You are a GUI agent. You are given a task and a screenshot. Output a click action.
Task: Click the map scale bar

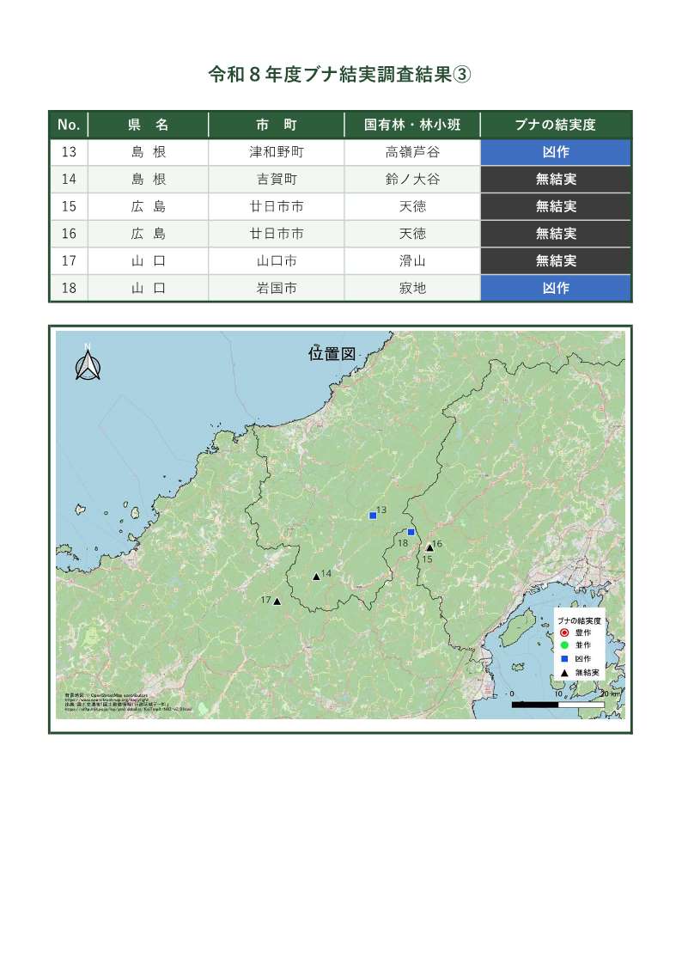click(x=557, y=705)
